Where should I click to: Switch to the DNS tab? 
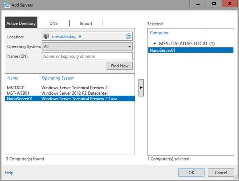tap(54, 23)
